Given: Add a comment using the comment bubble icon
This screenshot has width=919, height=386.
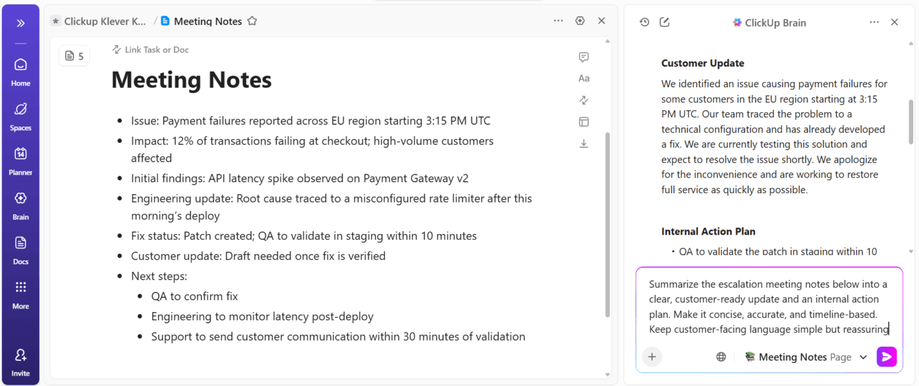Looking at the screenshot, I should click(x=584, y=57).
